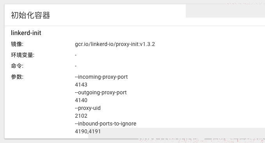Click the dash value beside 环境变量
Screen dimensions: 265x143
tap(76, 55)
